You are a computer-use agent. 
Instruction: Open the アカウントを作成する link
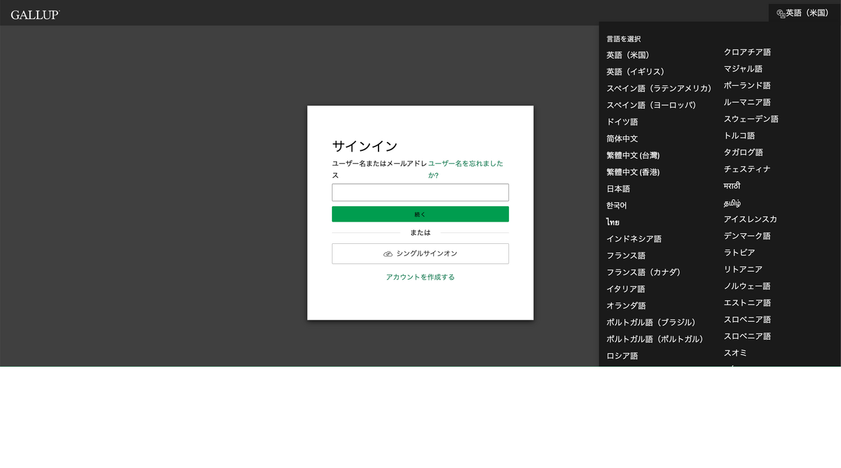click(x=420, y=277)
